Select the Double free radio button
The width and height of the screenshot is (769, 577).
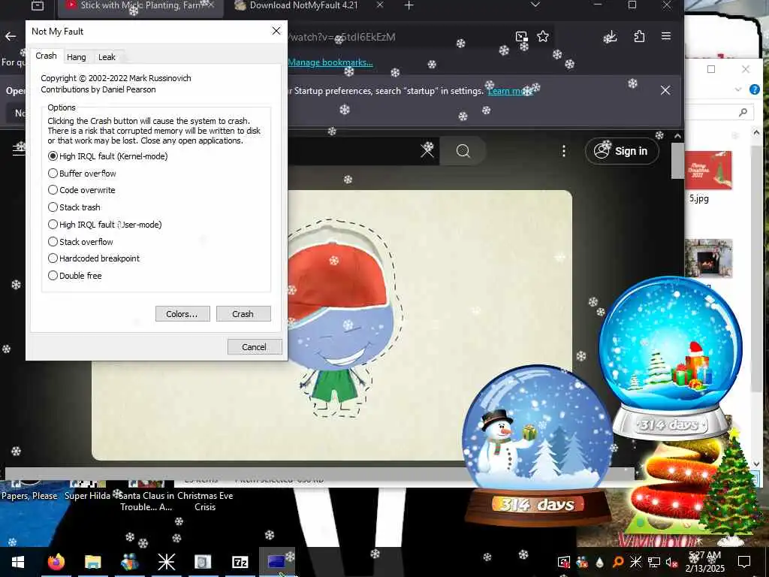[x=75, y=275]
